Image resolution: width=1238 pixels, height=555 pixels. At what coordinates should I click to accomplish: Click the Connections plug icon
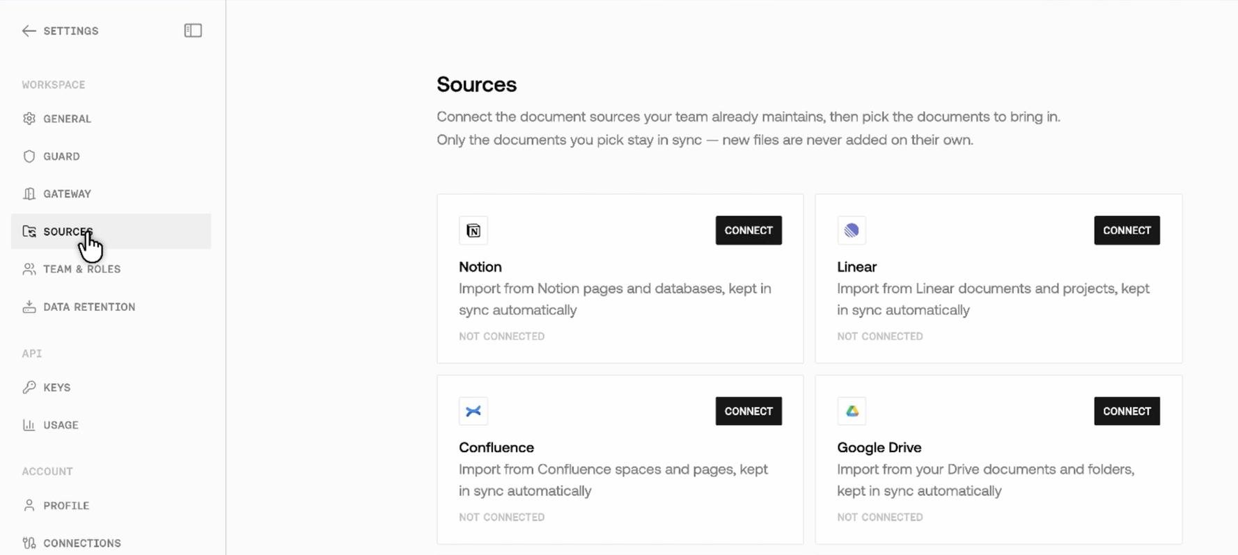(x=29, y=542)
